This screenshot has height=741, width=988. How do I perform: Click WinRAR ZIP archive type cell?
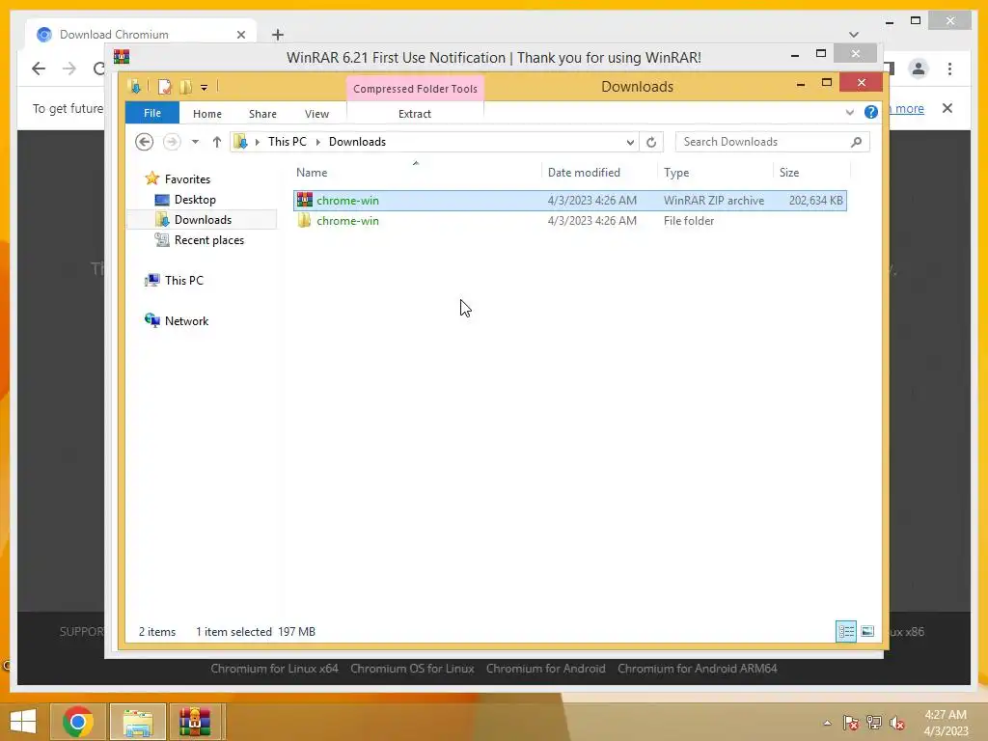[713, 201]
